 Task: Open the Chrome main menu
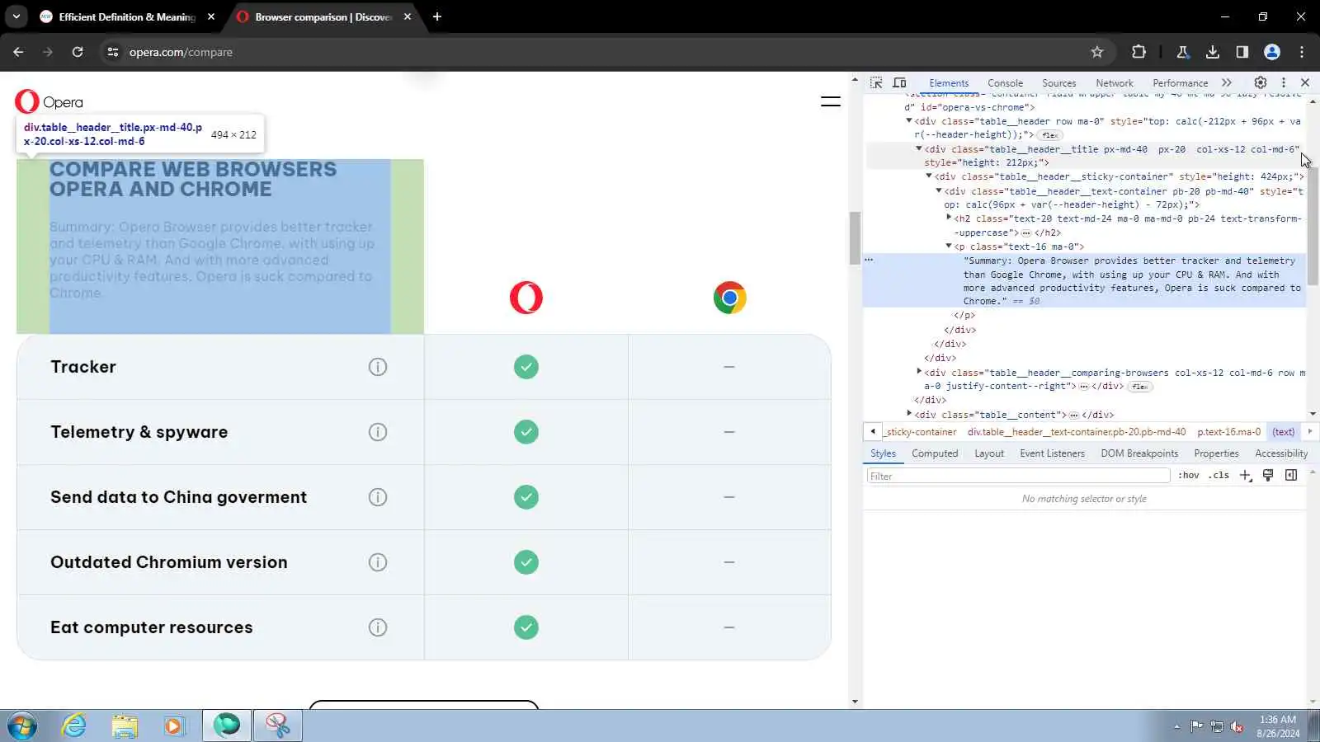click(1302, 52)
